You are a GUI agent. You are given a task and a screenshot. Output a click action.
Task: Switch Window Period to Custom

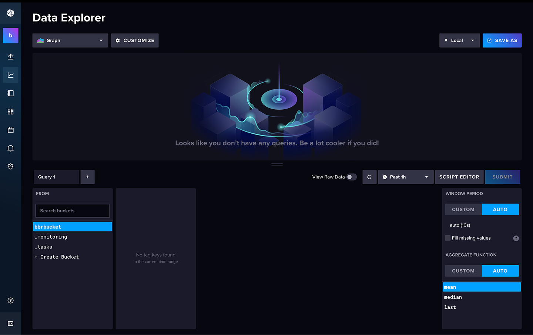pos(463,209)
